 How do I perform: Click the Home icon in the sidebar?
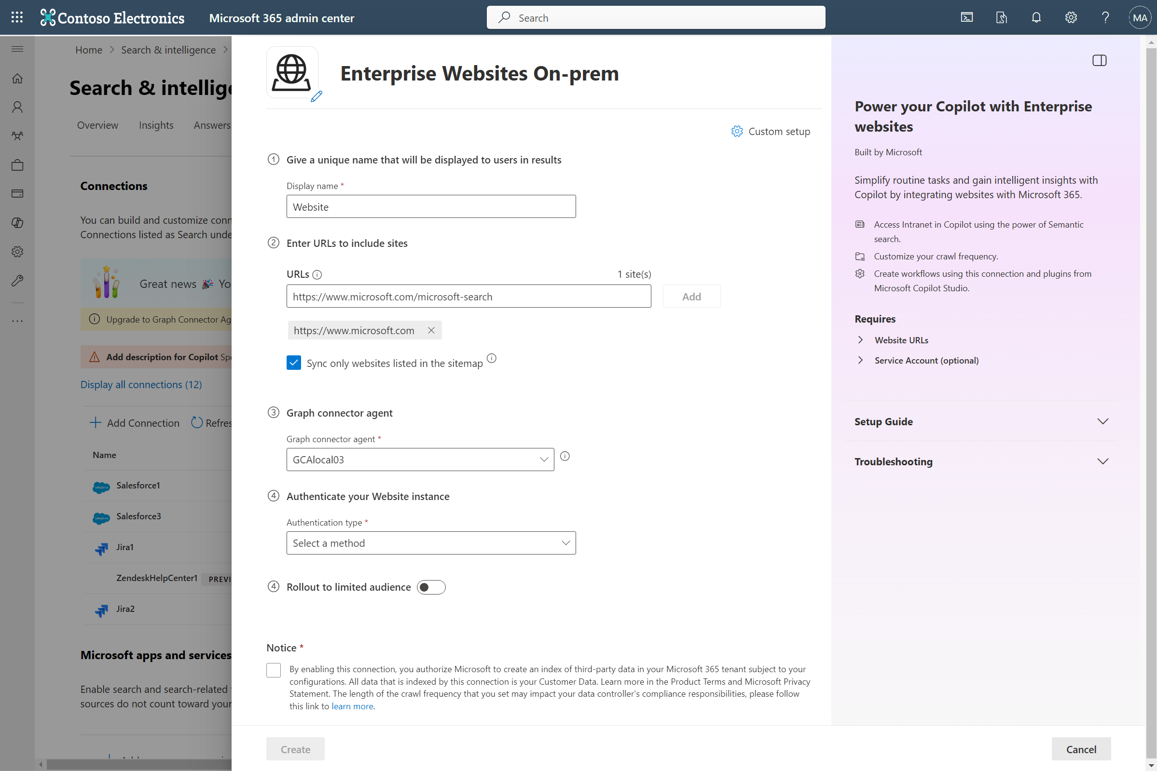click(x=17, y=78)
